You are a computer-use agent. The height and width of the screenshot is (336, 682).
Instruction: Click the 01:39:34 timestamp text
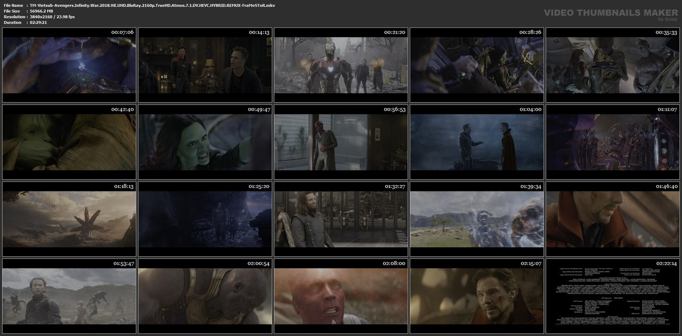point(530,187)
